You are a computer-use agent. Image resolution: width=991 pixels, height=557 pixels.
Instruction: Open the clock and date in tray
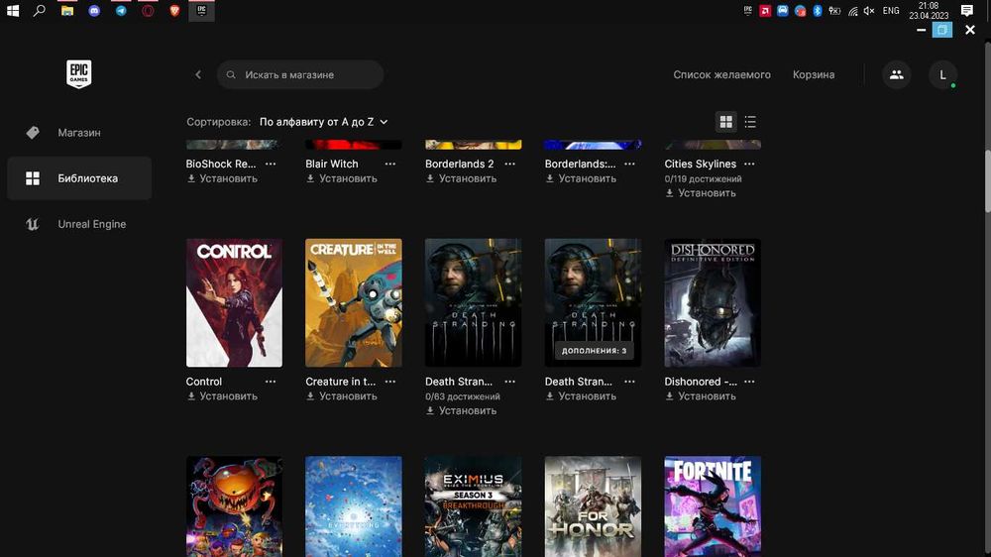coord(929,10)
